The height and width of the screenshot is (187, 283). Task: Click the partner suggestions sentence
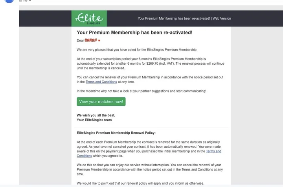[x=141, y=91]
